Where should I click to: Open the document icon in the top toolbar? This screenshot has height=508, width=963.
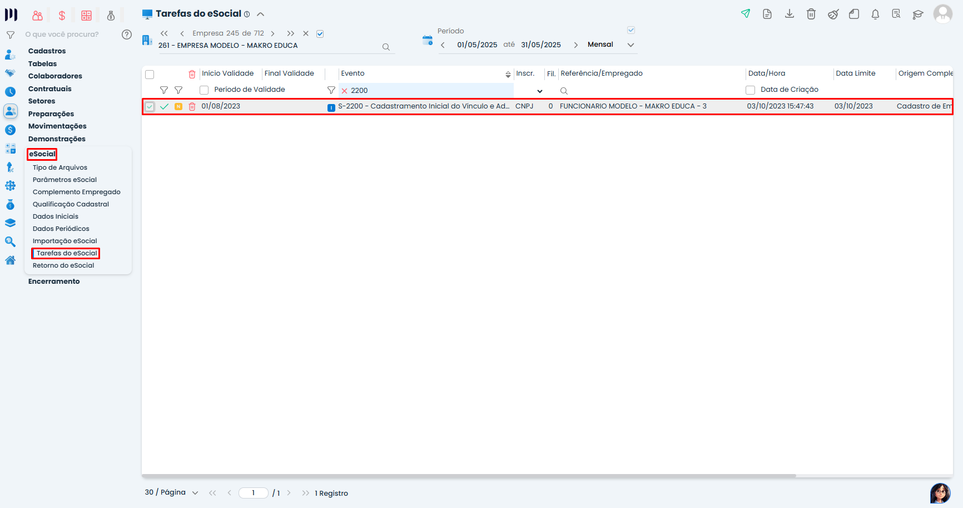point(767,14)
